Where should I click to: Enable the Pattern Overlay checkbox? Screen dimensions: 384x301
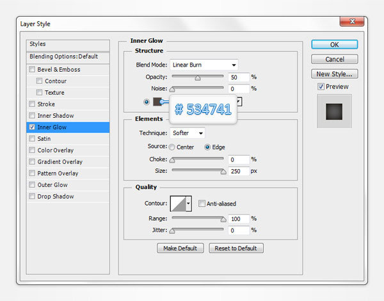(x=32, y=173)
